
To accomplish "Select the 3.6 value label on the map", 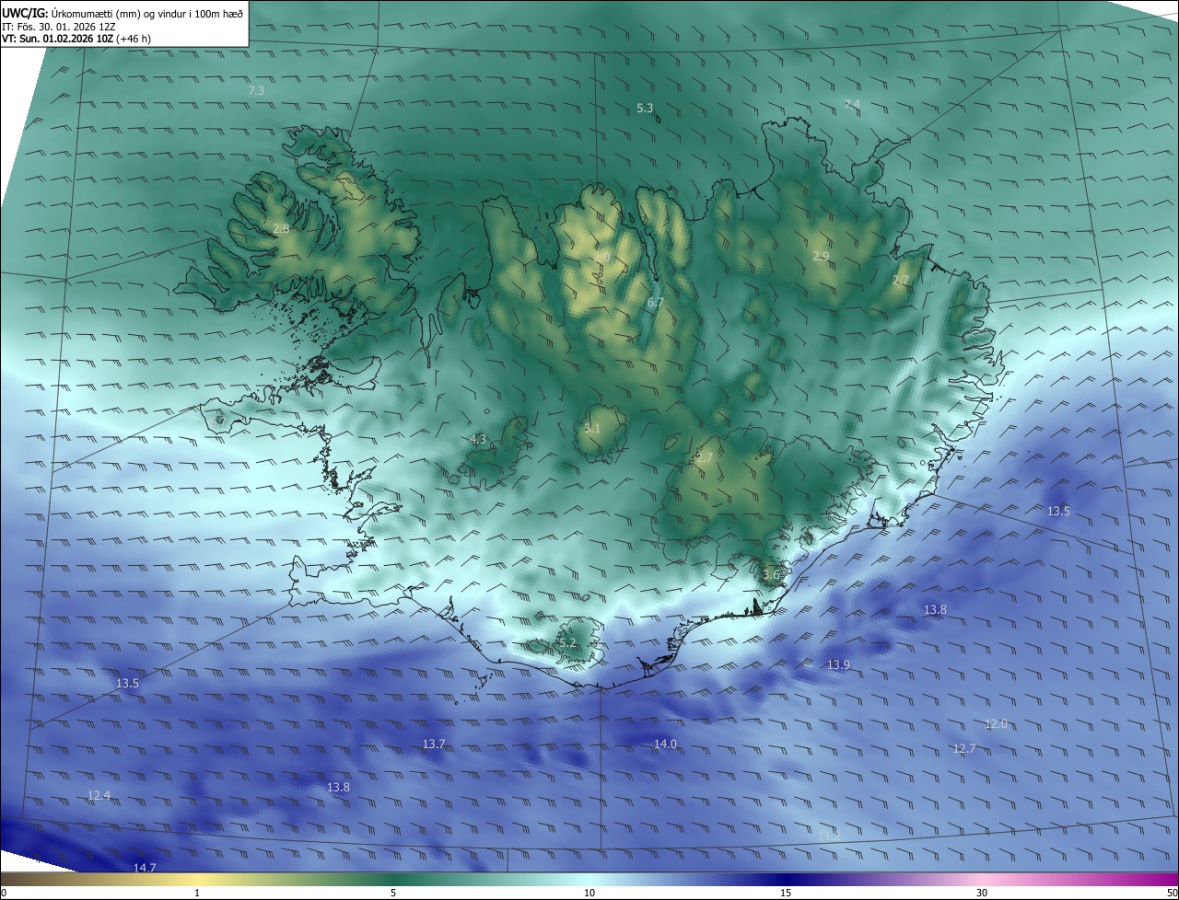I will point(771,574).
